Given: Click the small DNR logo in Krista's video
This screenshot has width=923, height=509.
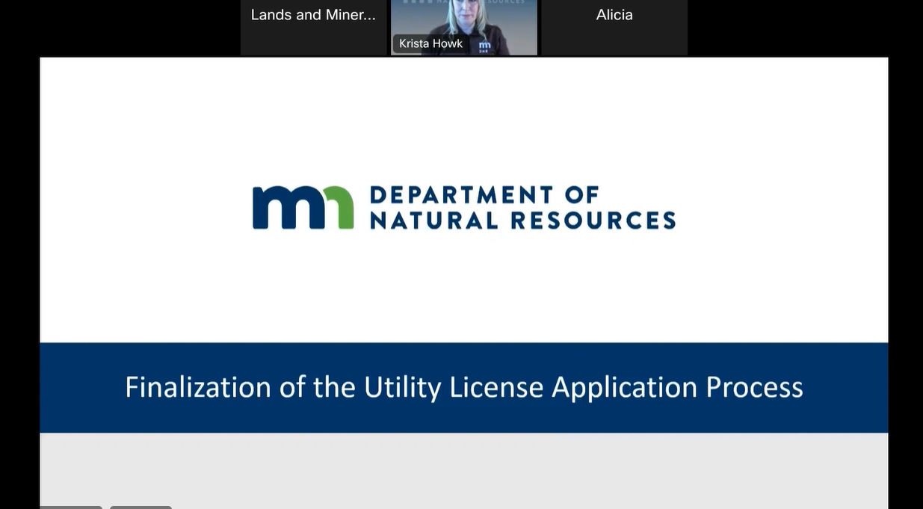Looking at the screenshot, I should pos(484,46).
